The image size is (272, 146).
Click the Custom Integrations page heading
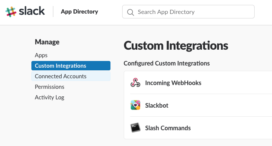[176, 46]
